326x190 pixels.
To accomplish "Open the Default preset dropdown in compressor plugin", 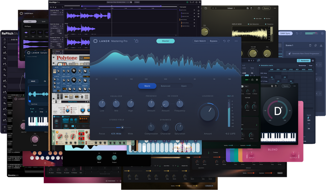I will point(231,8).
